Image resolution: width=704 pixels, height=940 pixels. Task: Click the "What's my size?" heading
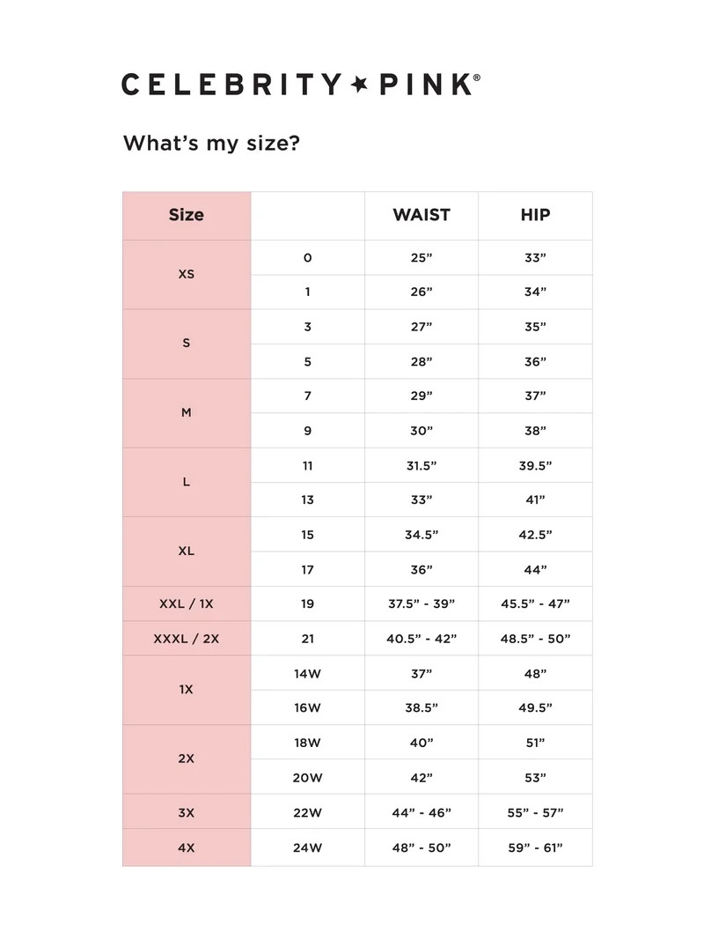point(211,143)
